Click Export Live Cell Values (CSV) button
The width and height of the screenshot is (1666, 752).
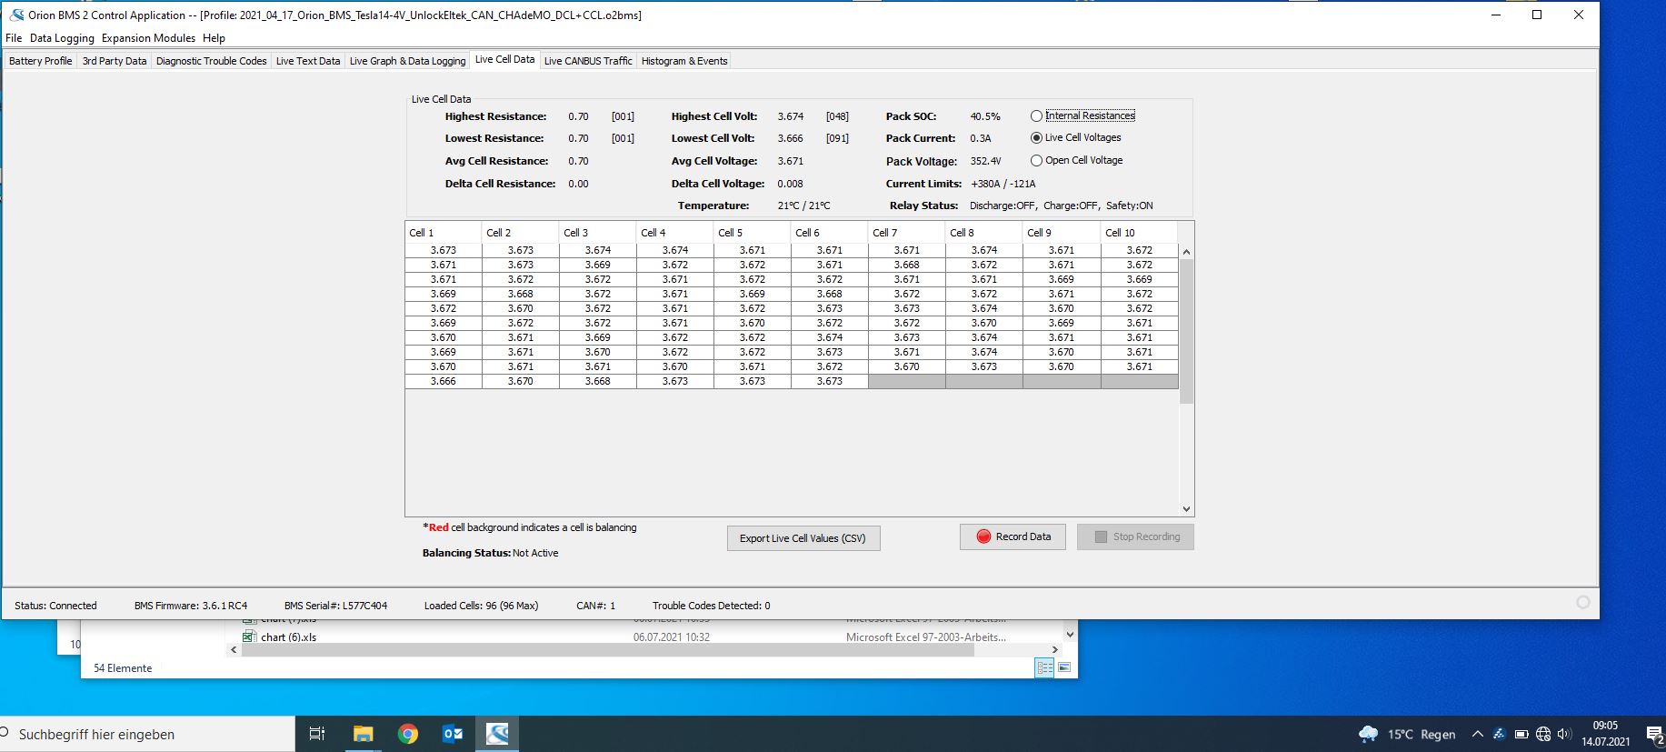803,538
